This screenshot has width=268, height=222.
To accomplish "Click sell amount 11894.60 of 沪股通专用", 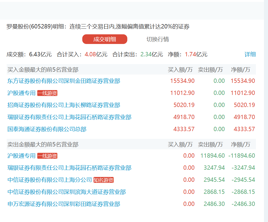I will [213, 156].
